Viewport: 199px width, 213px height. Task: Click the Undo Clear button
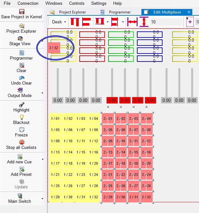click(21, 80)
